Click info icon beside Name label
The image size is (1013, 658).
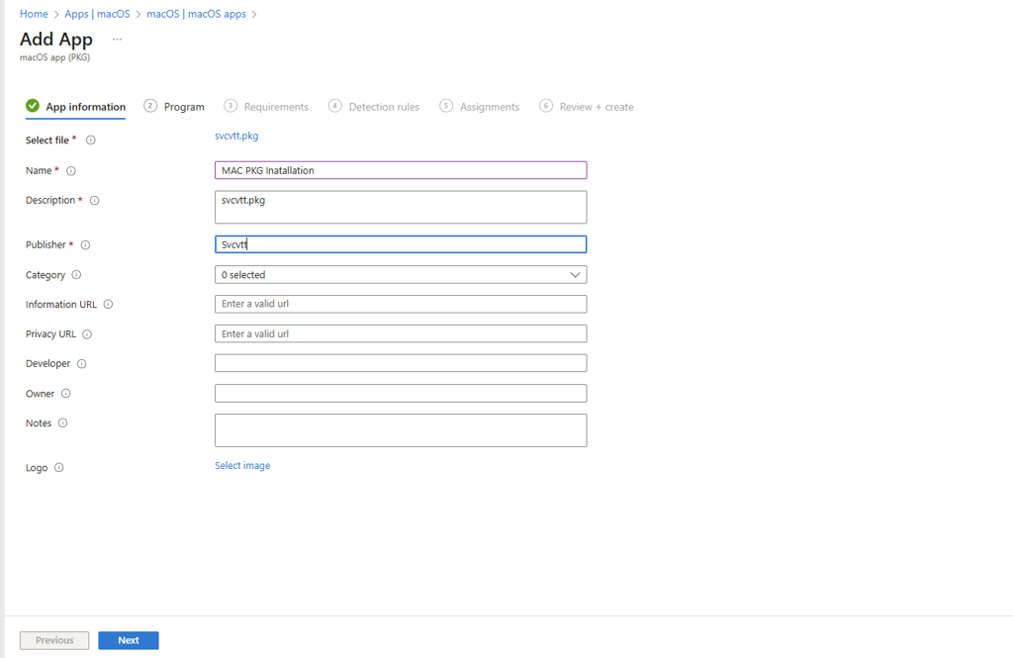pyautogui.click(x=71, y=171)
